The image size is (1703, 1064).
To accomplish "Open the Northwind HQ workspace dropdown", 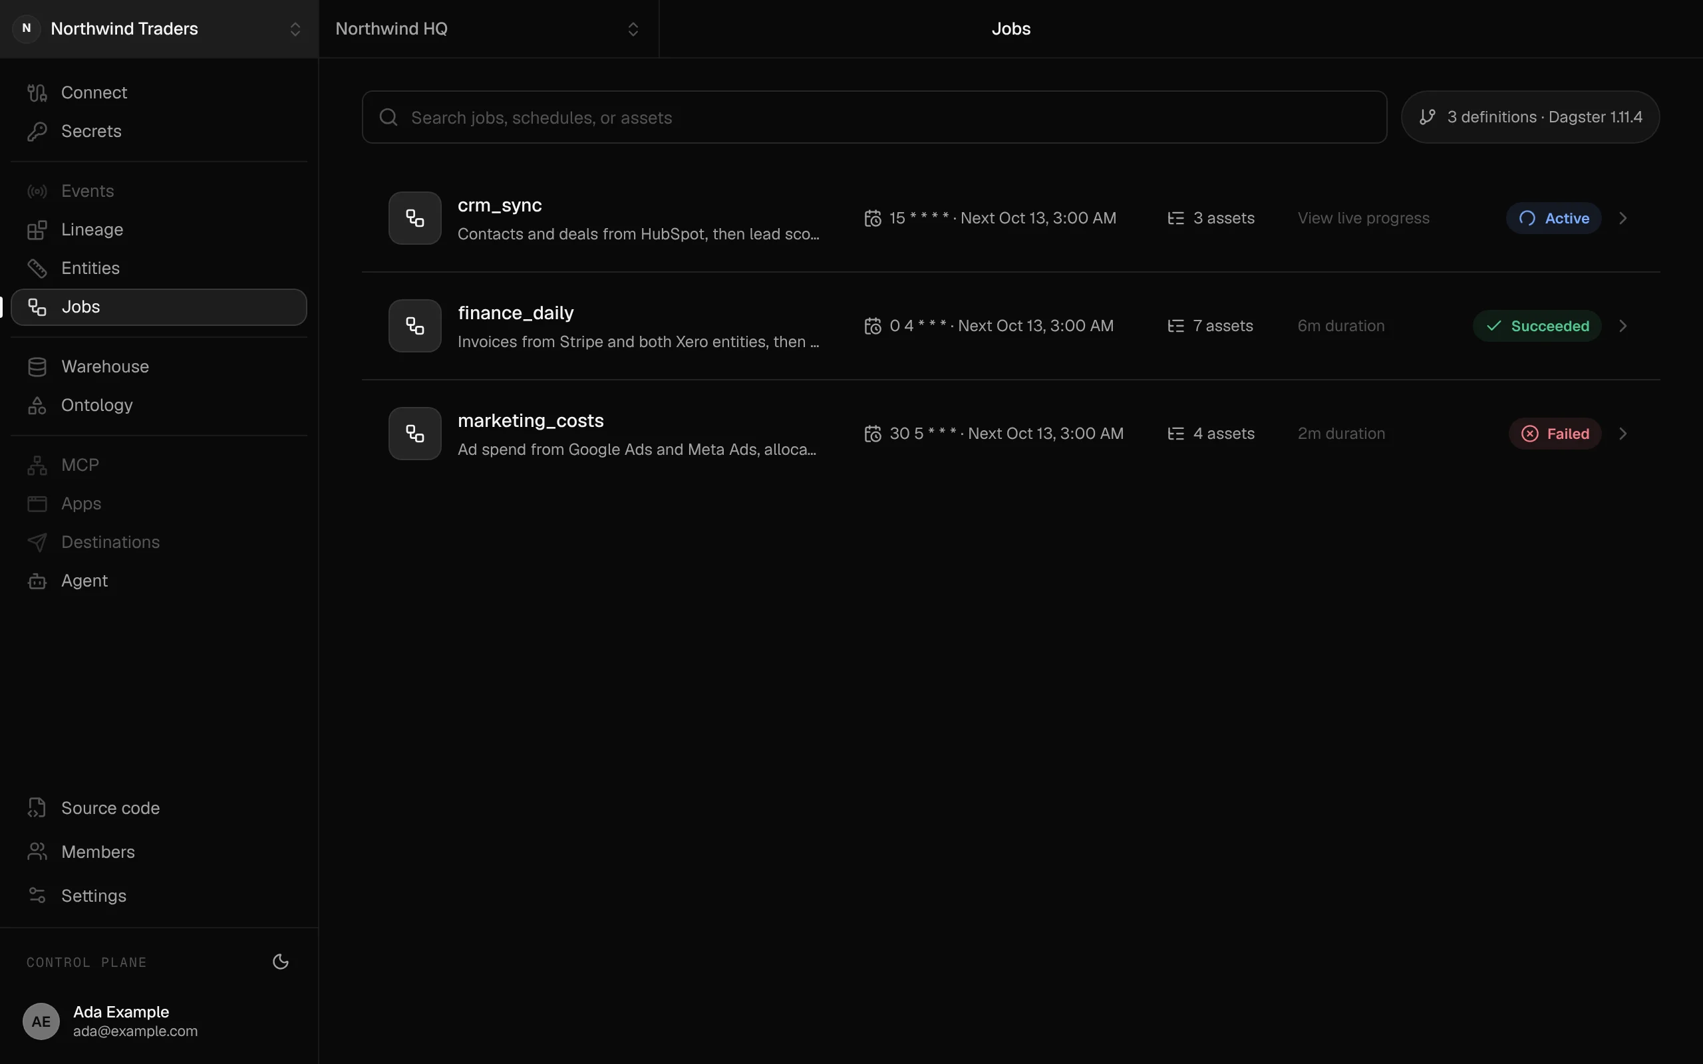I will pyautogui.click(x=488, y=29).
